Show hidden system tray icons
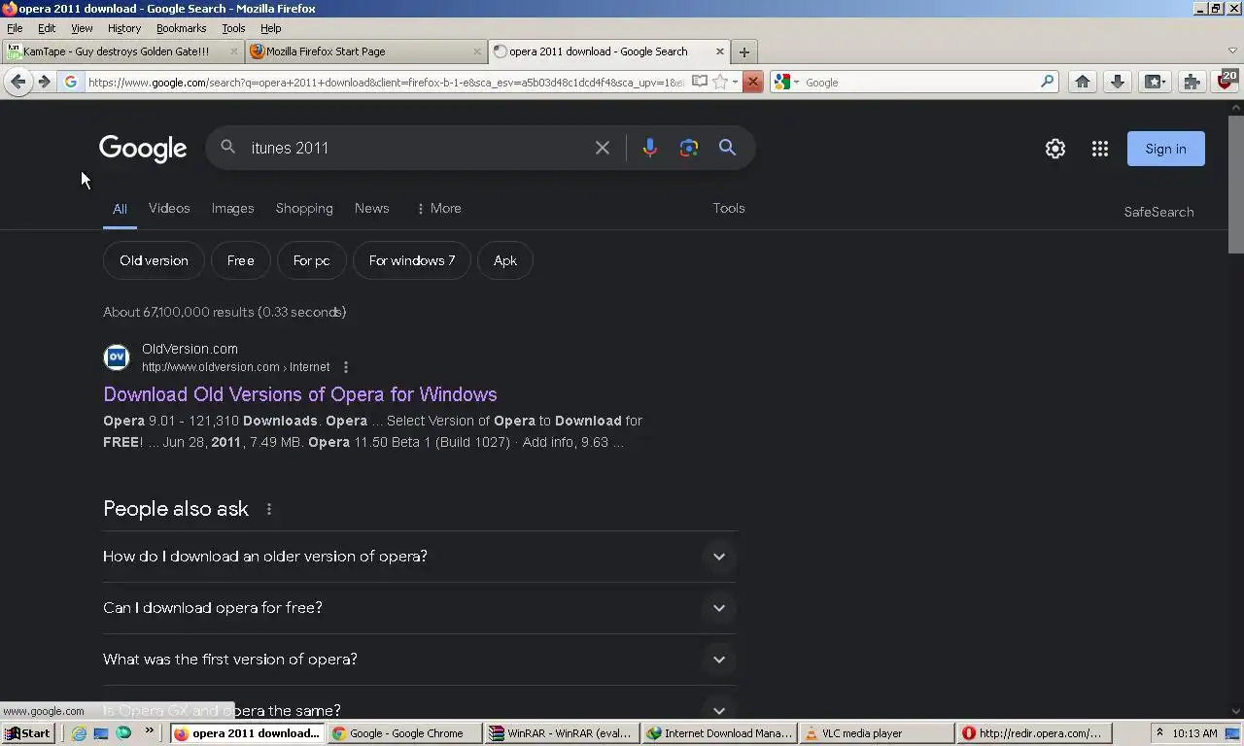Viewport: 1244px width, 746px height. click(x=1159, y=733)
